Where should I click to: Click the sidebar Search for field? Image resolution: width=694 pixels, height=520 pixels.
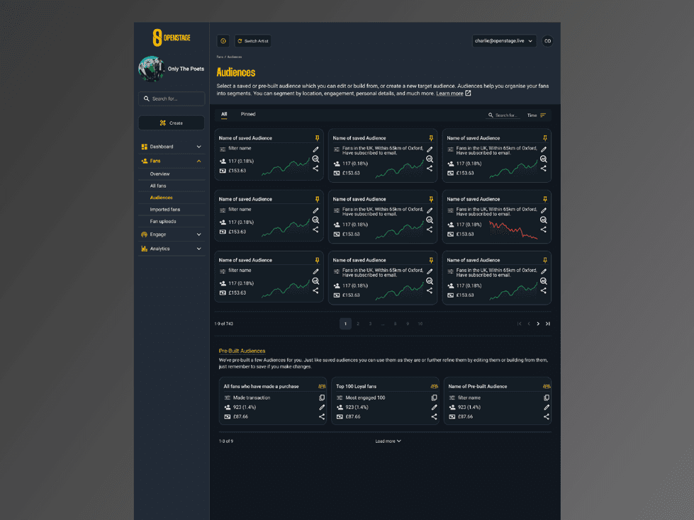point(171,98)
